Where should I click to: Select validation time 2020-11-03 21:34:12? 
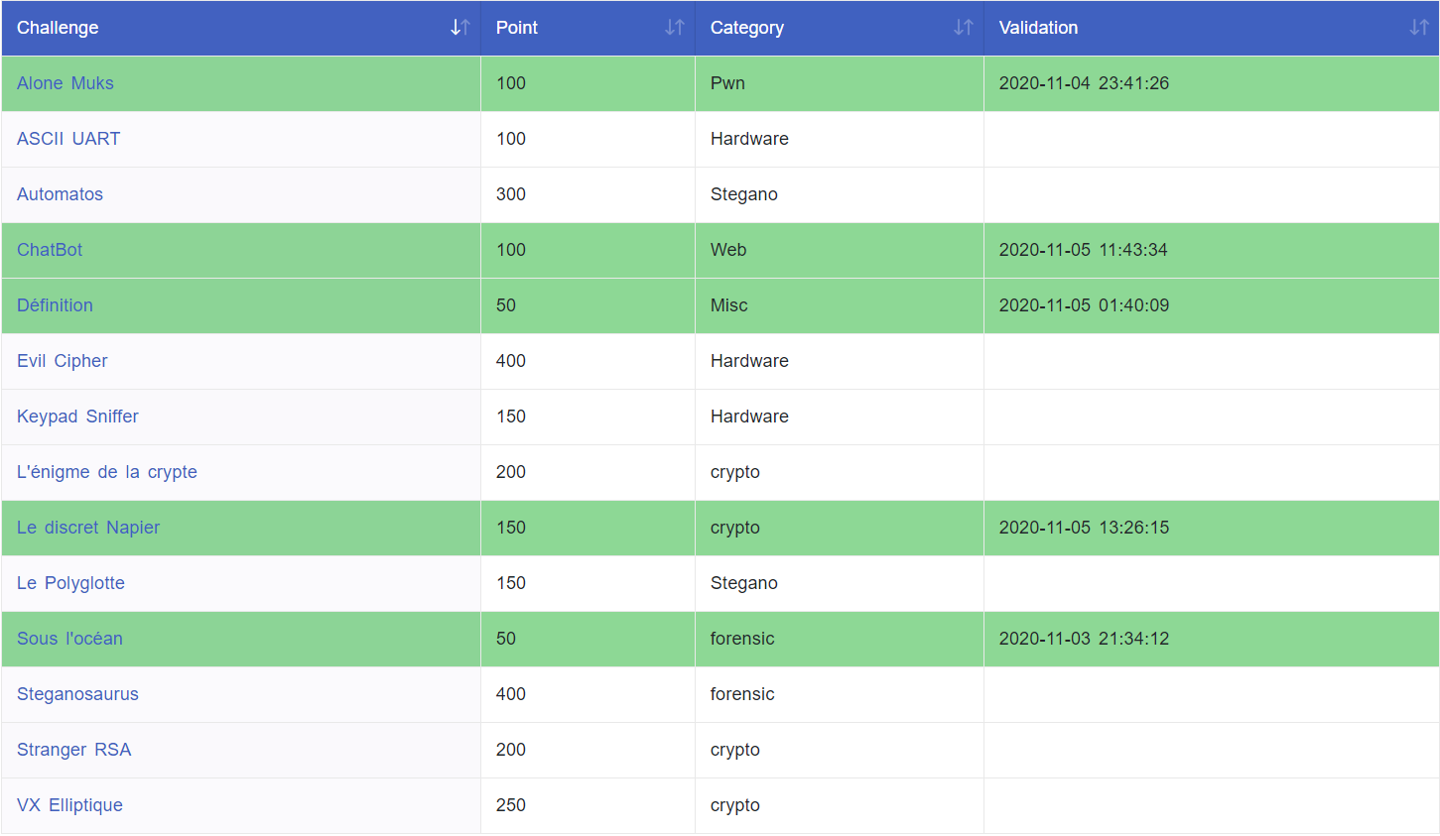[1084, 639]
